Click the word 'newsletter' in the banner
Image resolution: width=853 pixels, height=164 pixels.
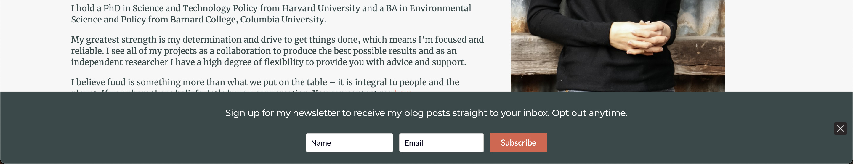point(316,113)
